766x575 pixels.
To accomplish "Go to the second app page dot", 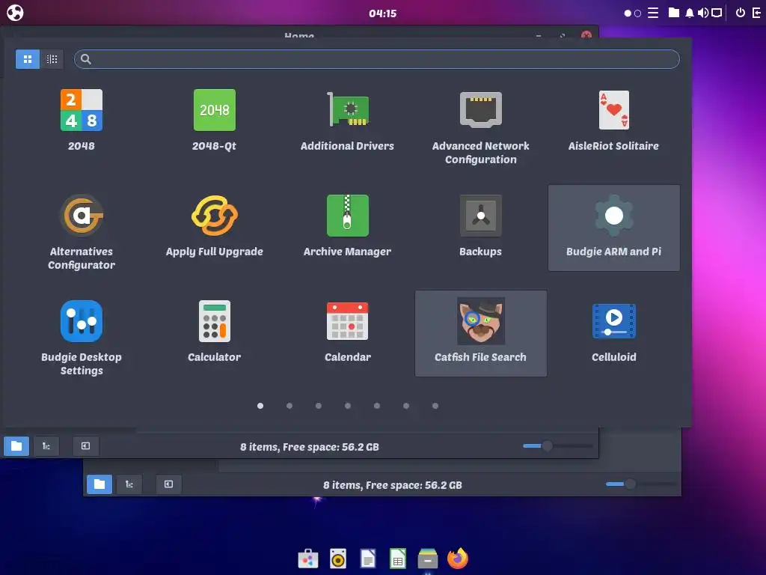I will pos(289,406).
